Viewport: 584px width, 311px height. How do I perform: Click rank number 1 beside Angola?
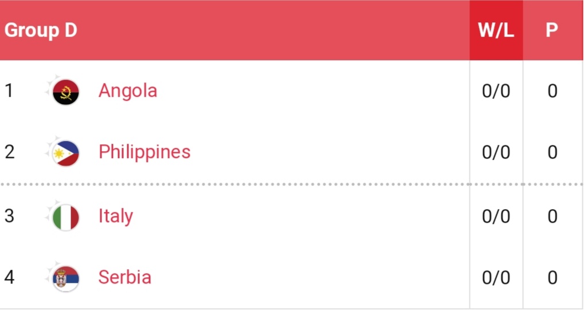9,91
